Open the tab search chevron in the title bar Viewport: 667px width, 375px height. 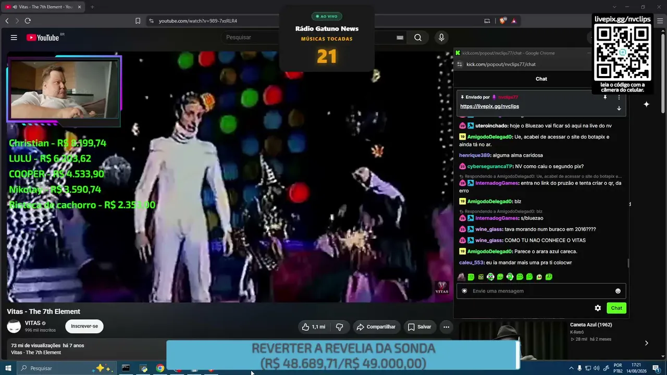[614, 7]
